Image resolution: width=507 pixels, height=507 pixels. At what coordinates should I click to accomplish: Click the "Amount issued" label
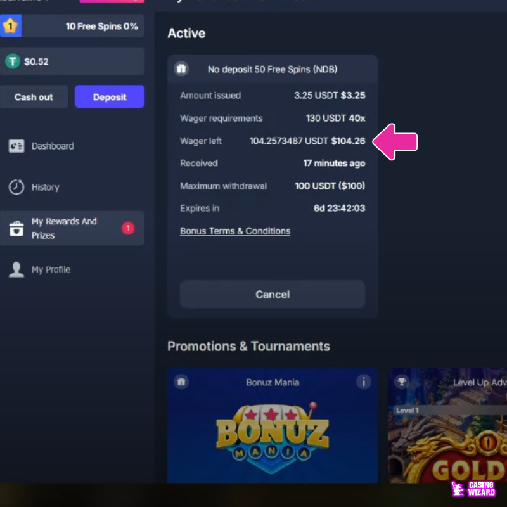210,96
